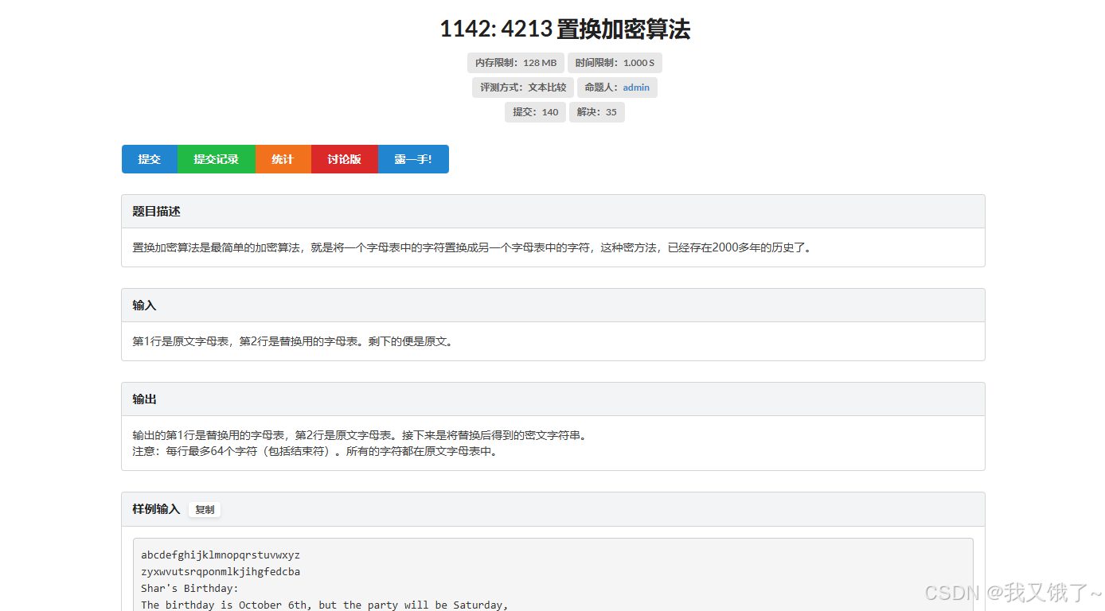Click the output text beginning 输出的第1行是替换用的字母表
The image size is (1105, 611).
coord(359,435)
